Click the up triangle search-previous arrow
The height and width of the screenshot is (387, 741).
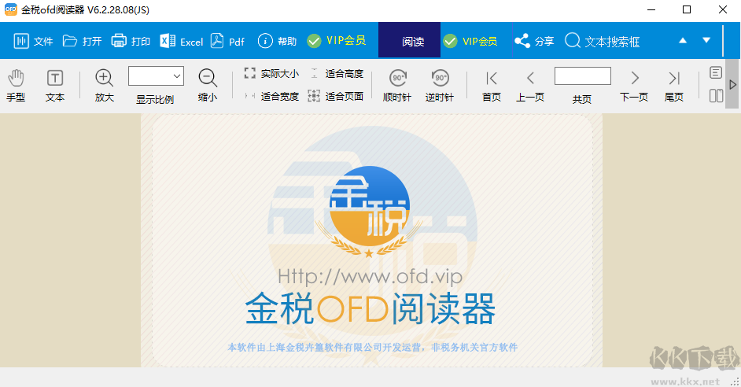pyautogui.click(x=683, y=41)
